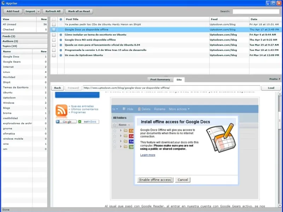Click the Google Docs spreadsheet pencil icon
This screenshot has width=283, height=212.
[x=221, y=138]
